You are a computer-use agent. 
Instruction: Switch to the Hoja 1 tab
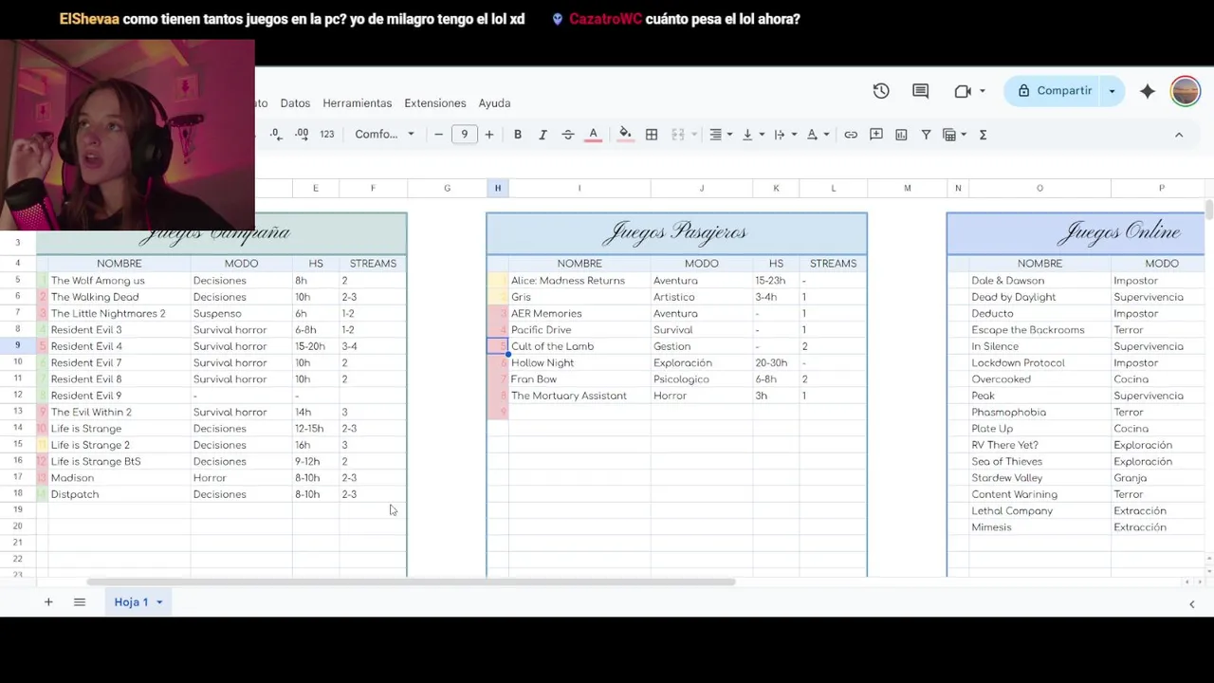tap(131, 602)
